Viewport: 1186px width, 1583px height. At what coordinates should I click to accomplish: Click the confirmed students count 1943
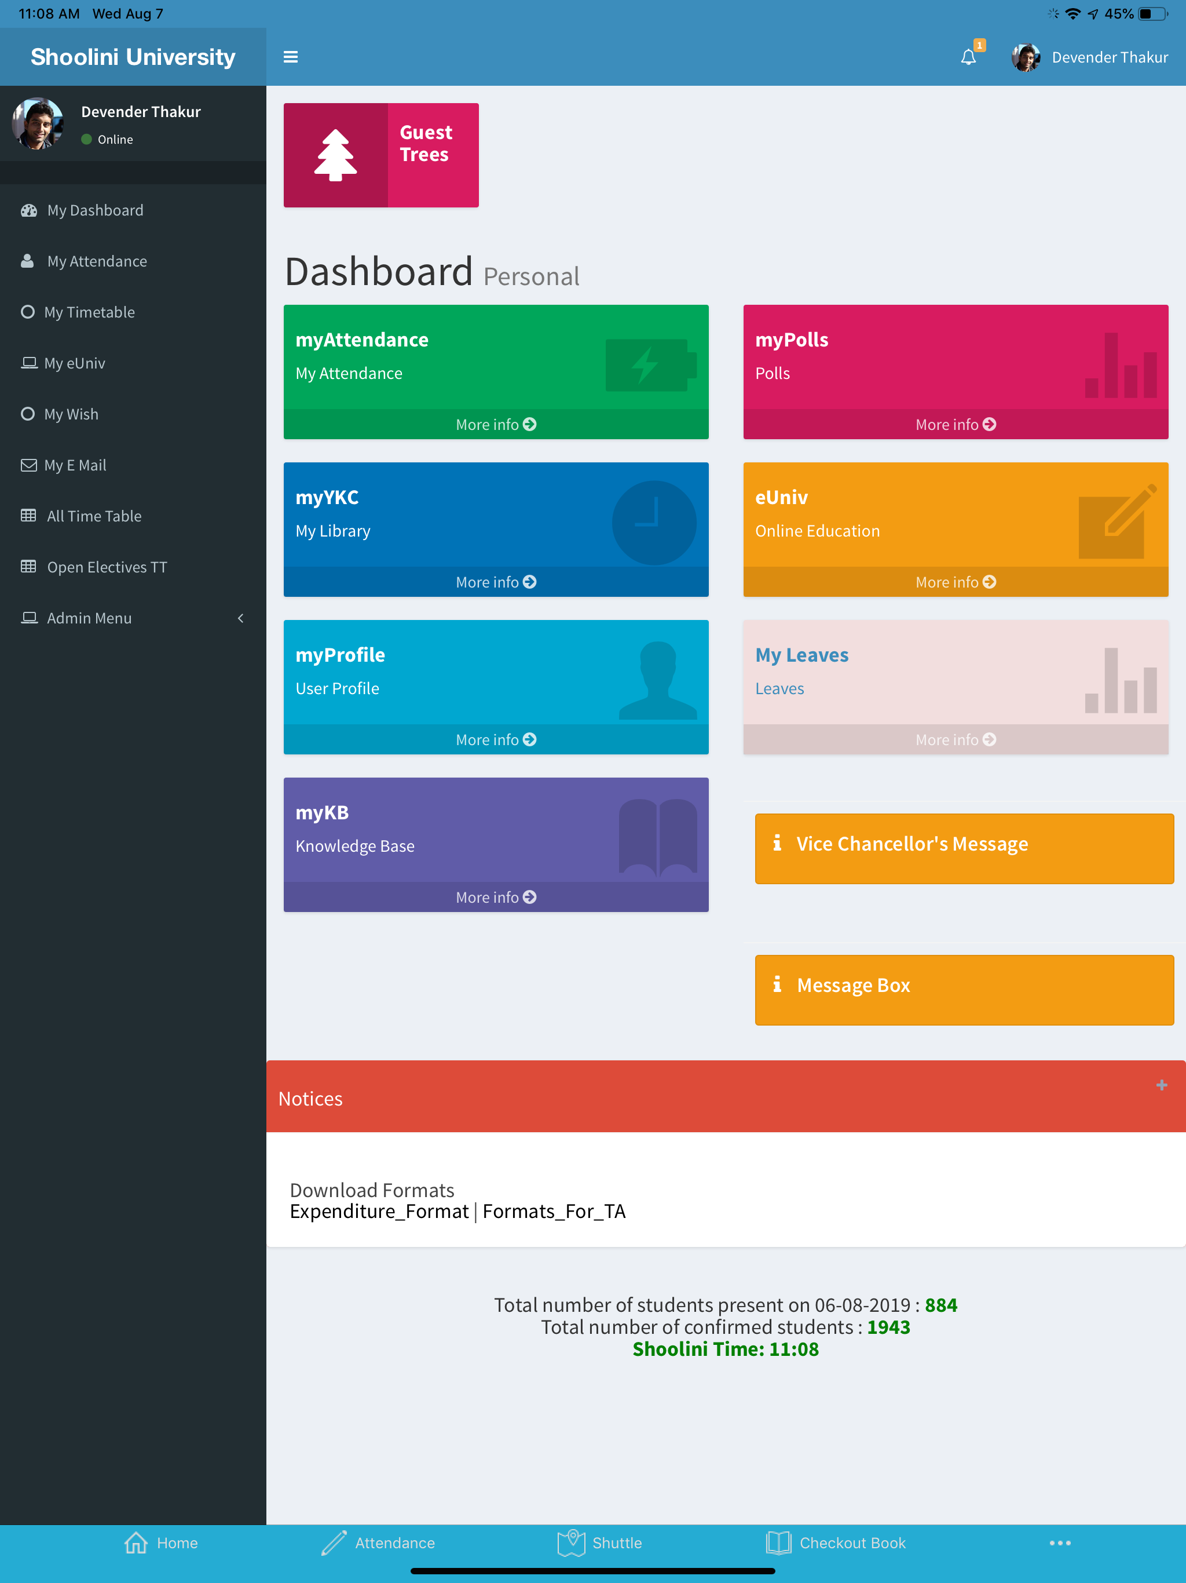click(x=888, y=1327)
